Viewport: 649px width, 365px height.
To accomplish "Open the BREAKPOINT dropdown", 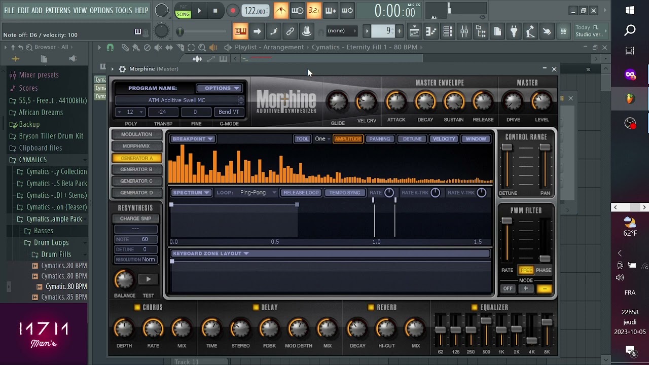I will point(193,139).
